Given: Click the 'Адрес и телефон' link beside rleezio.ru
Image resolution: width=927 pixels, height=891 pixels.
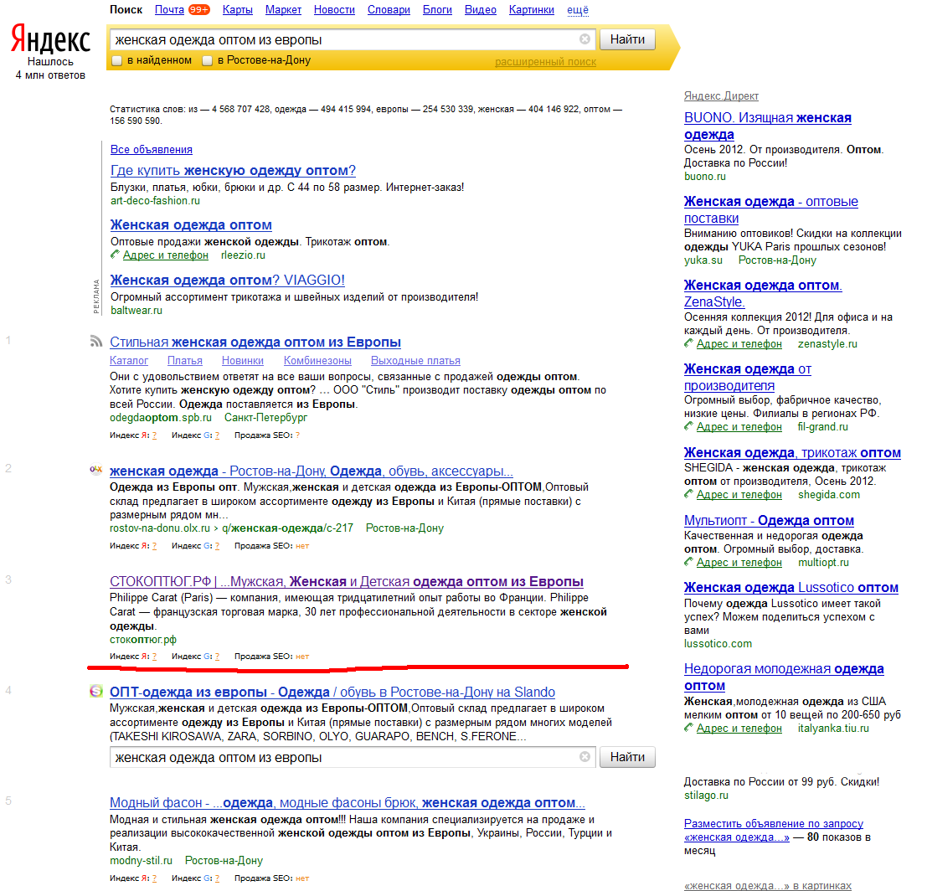Looking at the screenshot, I should [x=166, y=255].
